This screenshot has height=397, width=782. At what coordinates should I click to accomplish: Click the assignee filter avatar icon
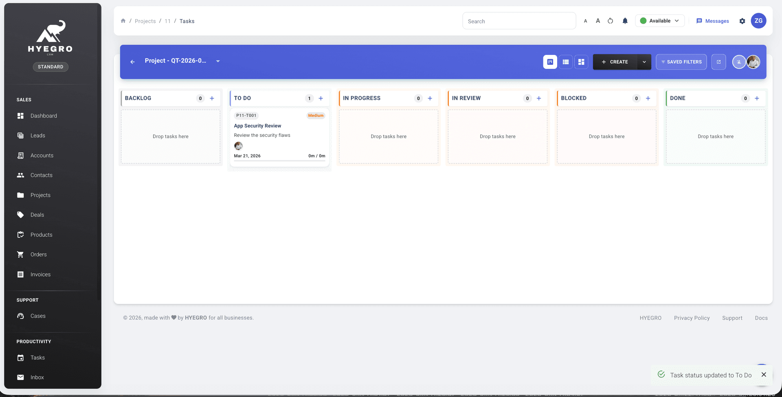pos(739,62)
